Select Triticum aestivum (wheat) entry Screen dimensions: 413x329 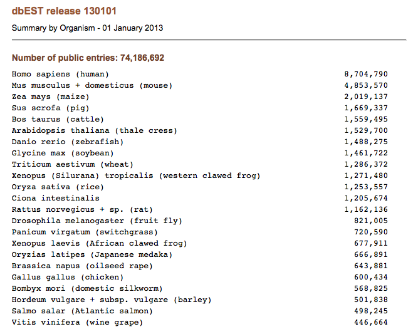(73, 165)
